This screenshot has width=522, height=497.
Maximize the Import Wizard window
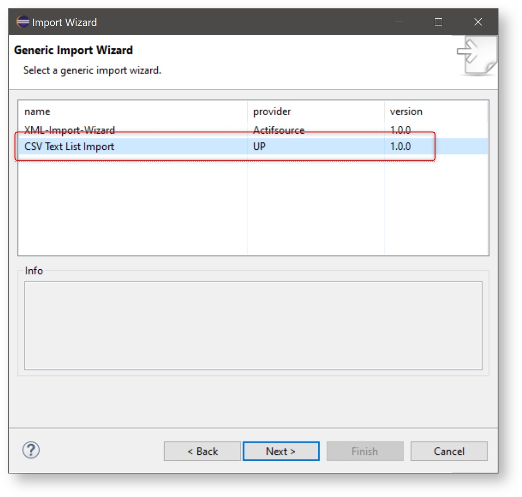coord(438,22)
